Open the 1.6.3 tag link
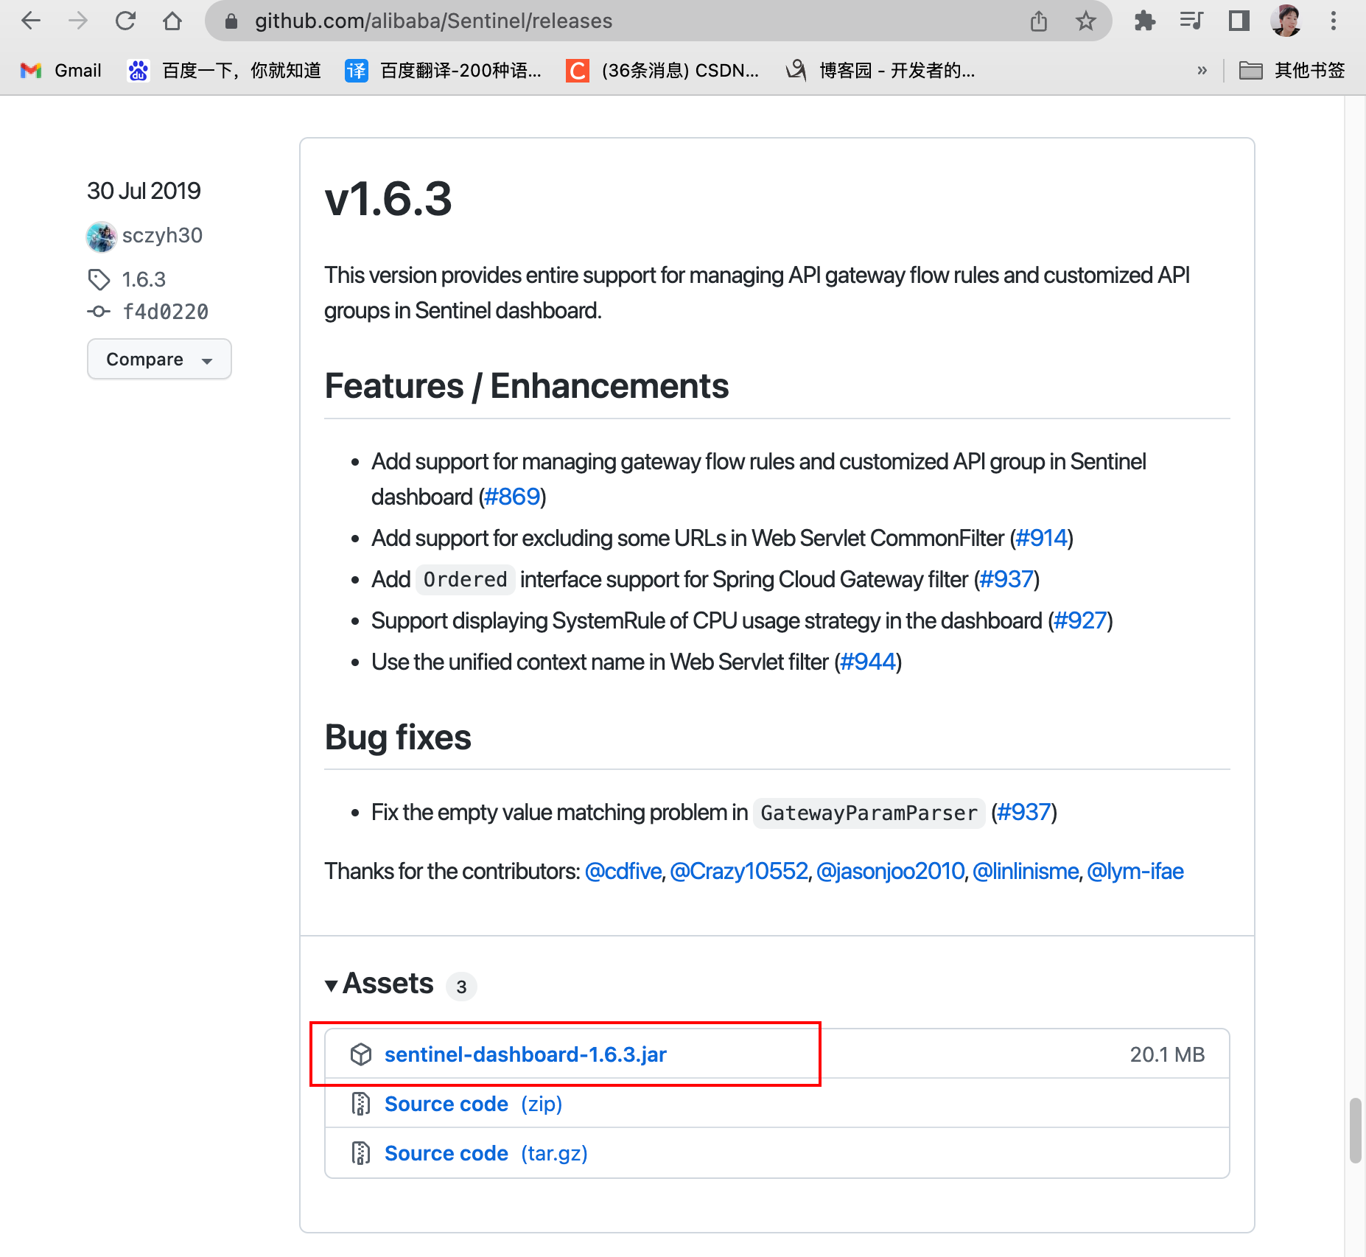 tap(144, 280)
